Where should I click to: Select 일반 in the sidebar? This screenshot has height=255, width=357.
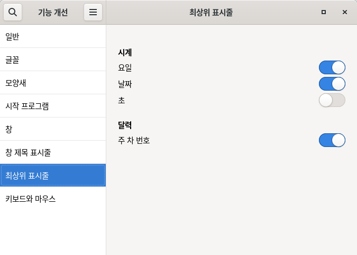tap(53, 36)
